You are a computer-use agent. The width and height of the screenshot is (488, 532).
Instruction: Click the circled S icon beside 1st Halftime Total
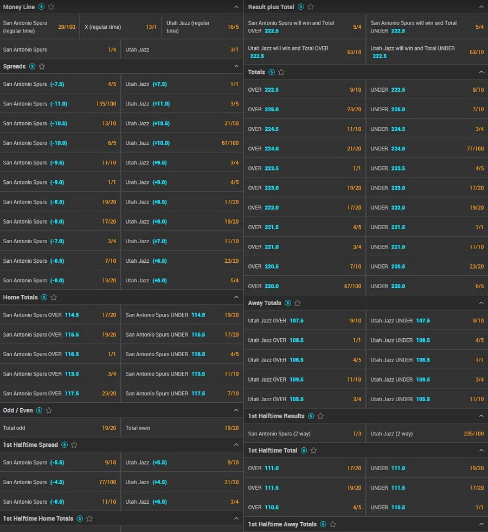coord(304,451)
